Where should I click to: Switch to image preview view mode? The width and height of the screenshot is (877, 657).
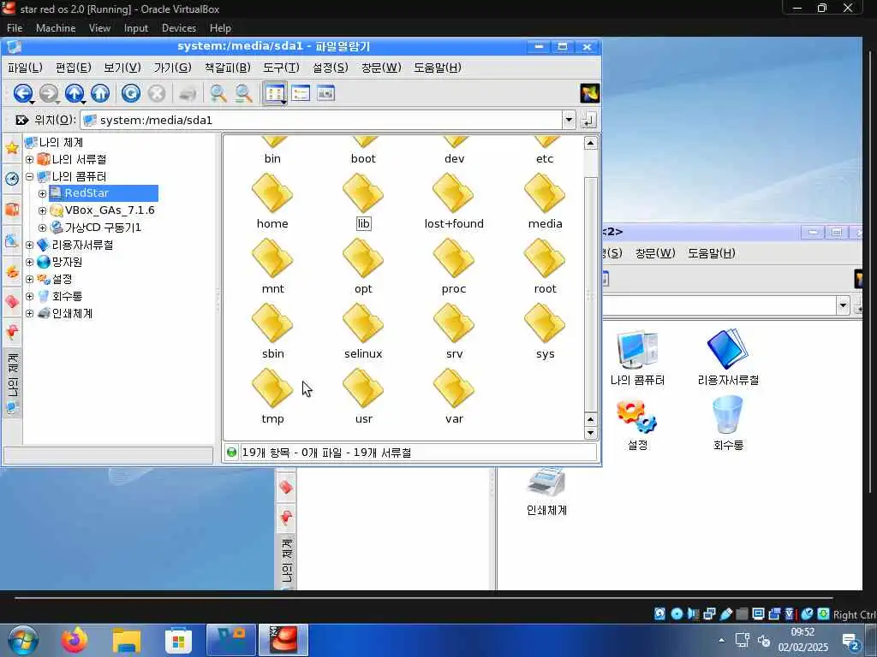point(325,93)
